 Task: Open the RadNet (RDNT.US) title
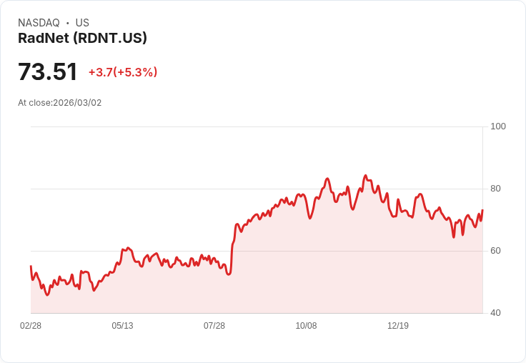(82, 39)
